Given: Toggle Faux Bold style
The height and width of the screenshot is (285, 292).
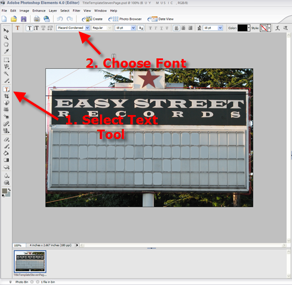Looking at the screenshot, I should pos(150,28).
